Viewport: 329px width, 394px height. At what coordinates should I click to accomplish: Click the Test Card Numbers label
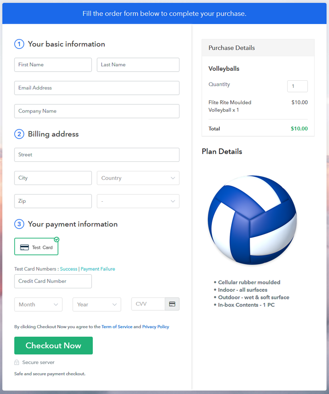[x=37, y=269]
